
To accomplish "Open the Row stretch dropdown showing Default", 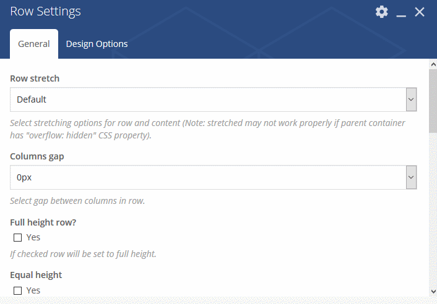I will (x=213, y=99).
